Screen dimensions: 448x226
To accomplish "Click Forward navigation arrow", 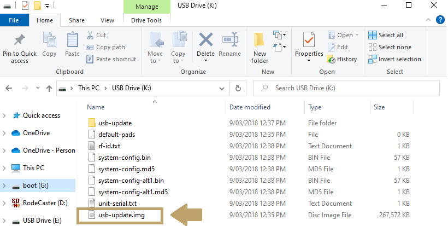I will coord(25,89).
